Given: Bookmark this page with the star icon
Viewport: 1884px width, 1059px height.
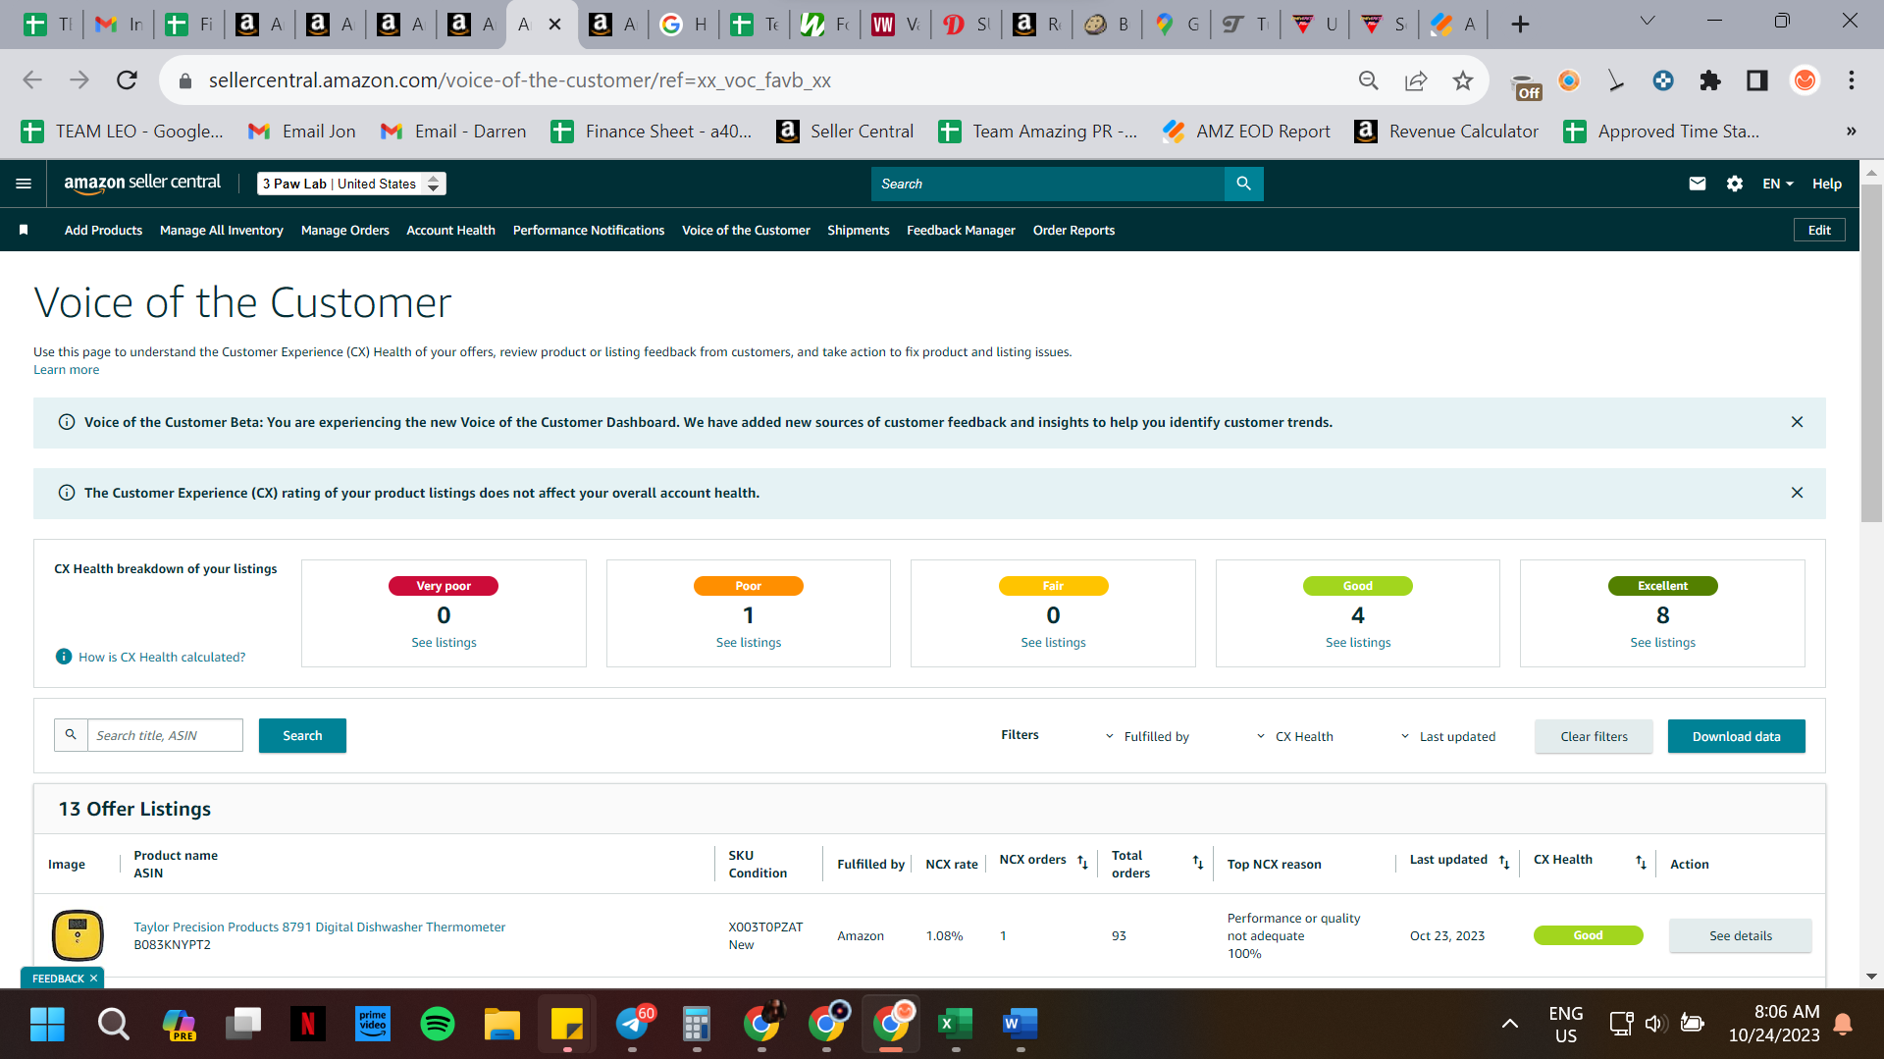Looking at the screenshot, I should click(x=1462, y=80).
